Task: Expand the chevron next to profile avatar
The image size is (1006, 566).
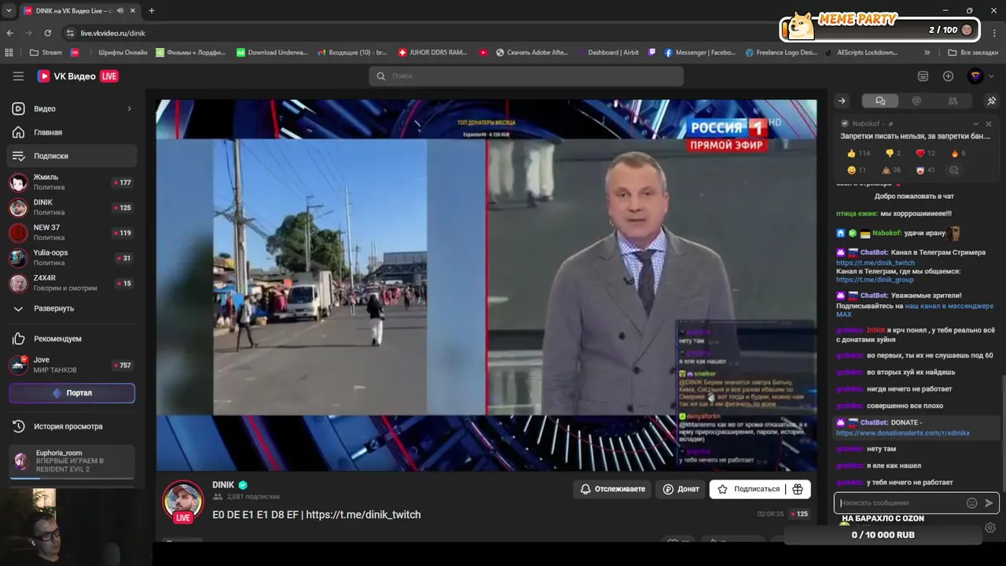Action: coord(992,76)
